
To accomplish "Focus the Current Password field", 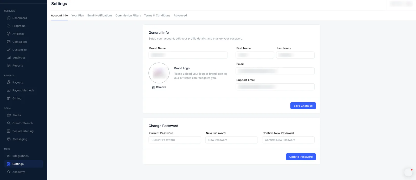I will click(x=175, y=140).
